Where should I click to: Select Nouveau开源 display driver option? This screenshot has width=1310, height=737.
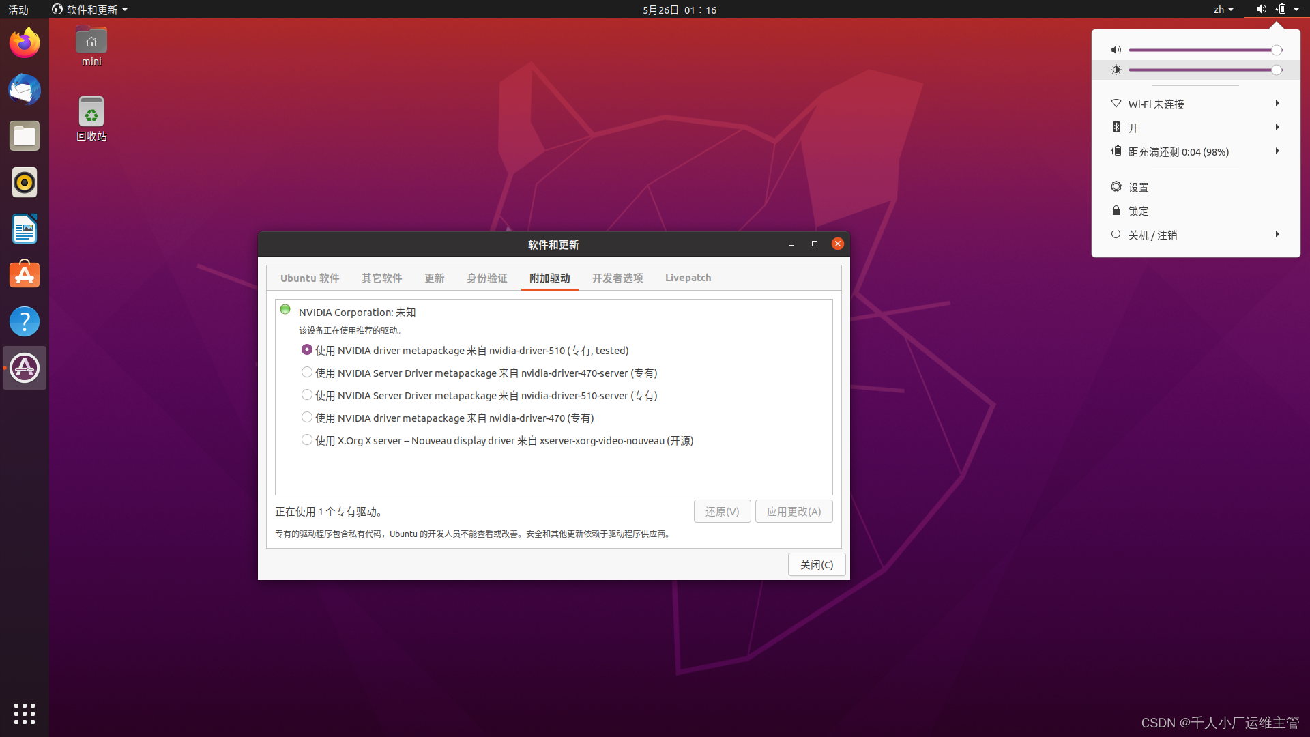click(306, 440)
